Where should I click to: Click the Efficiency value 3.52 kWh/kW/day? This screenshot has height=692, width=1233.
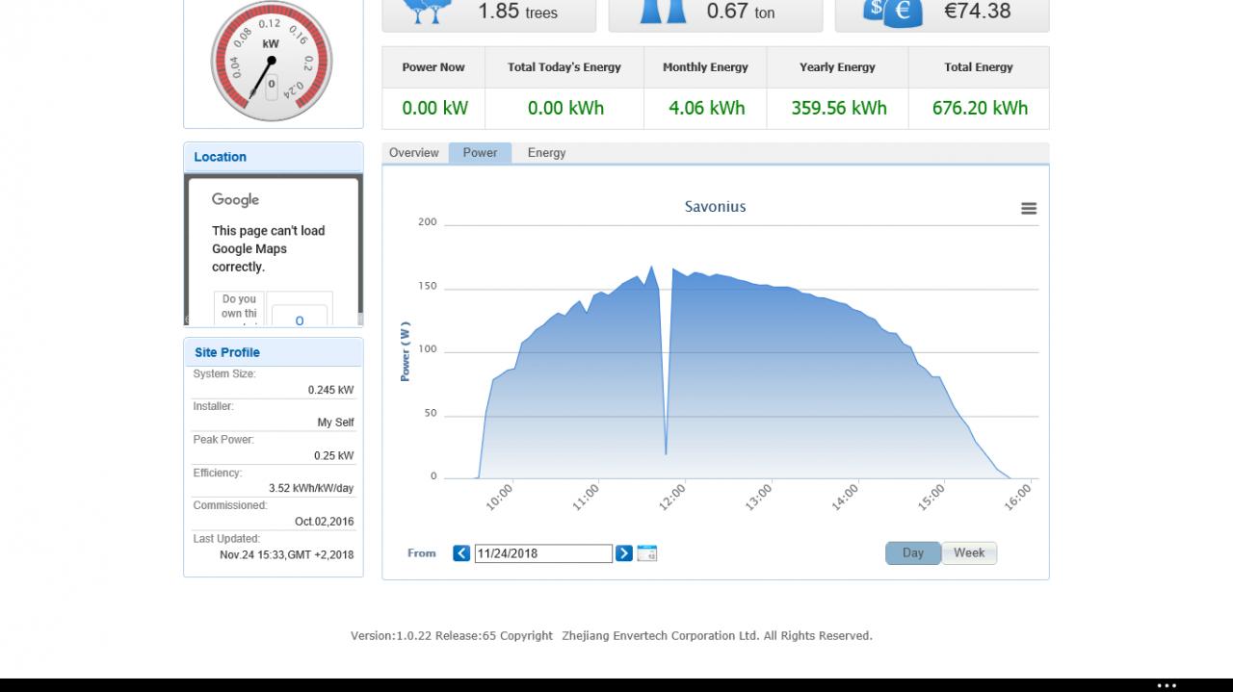pos(311,488)
